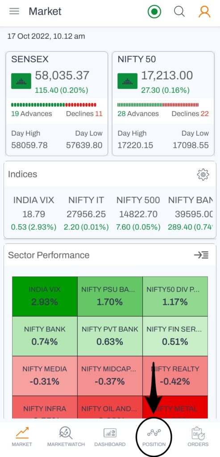Switch to the Orders tab

coord(198,437)
